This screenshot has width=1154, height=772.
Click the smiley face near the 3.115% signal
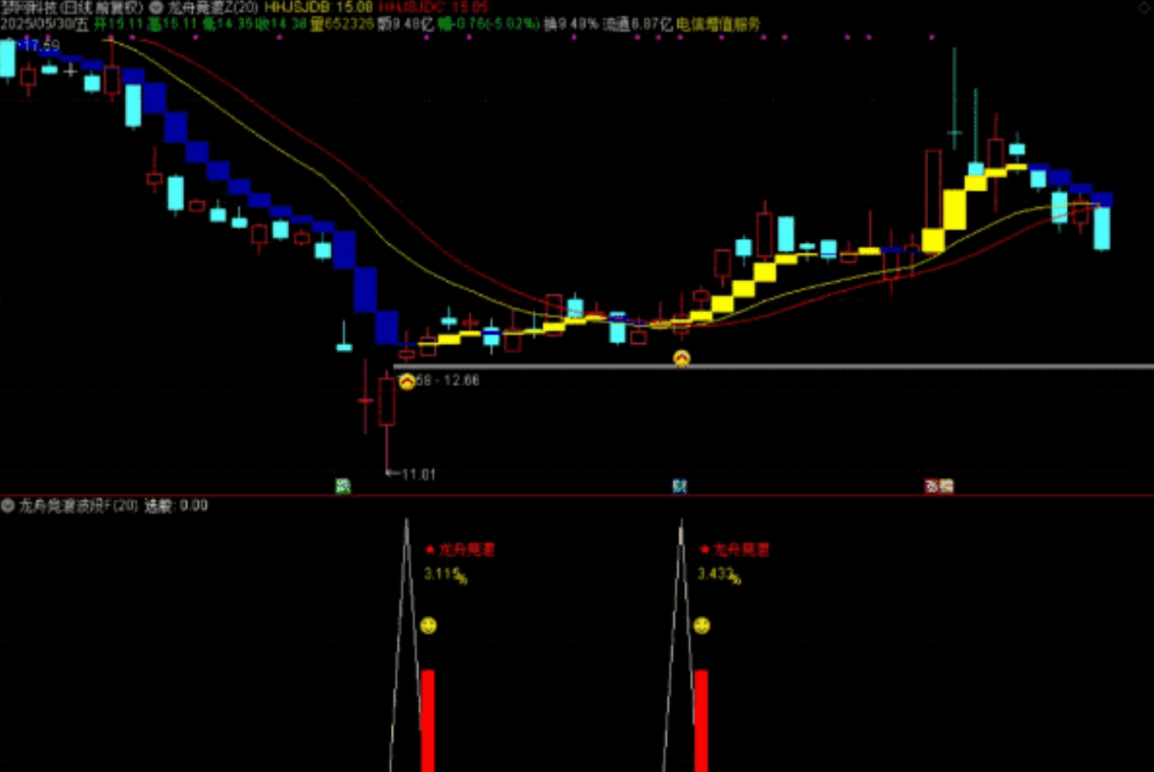(428, 626)
